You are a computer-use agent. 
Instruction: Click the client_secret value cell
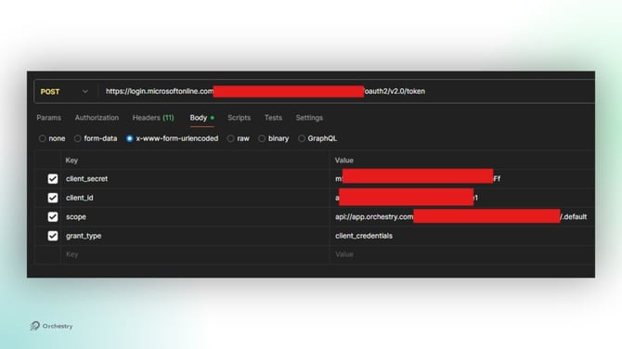462,179
